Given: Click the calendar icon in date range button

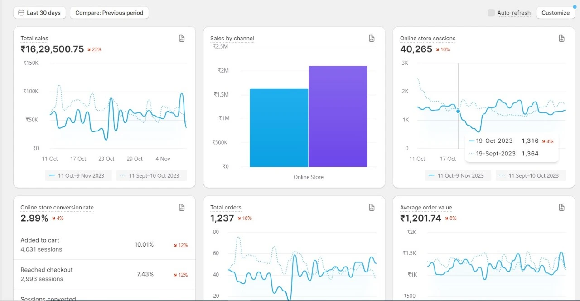Looking at the screenshot, I should pyautogui.click(x=21, y=13).
